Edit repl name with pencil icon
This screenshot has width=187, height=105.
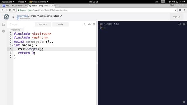pos(61,16)
